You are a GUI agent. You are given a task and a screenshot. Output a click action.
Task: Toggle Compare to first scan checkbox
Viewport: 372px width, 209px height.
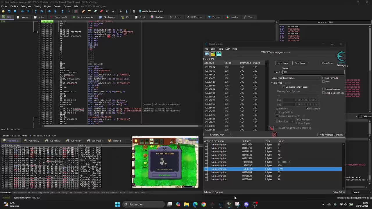point(284,87)
